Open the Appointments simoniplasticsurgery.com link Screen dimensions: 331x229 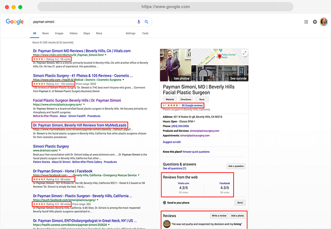[x=195, y=136]
